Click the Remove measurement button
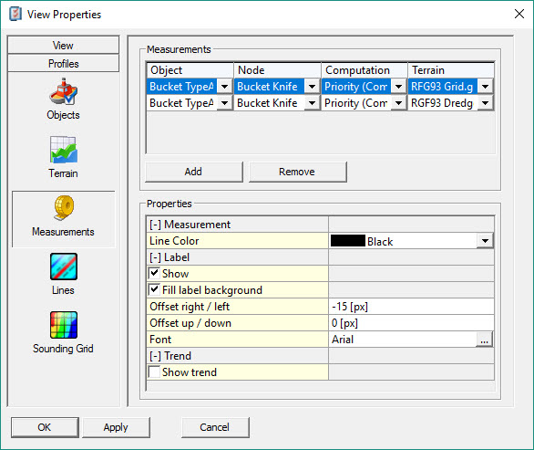Image resolution: width=534 pixels, height=450 pixels. click(297, 172)
